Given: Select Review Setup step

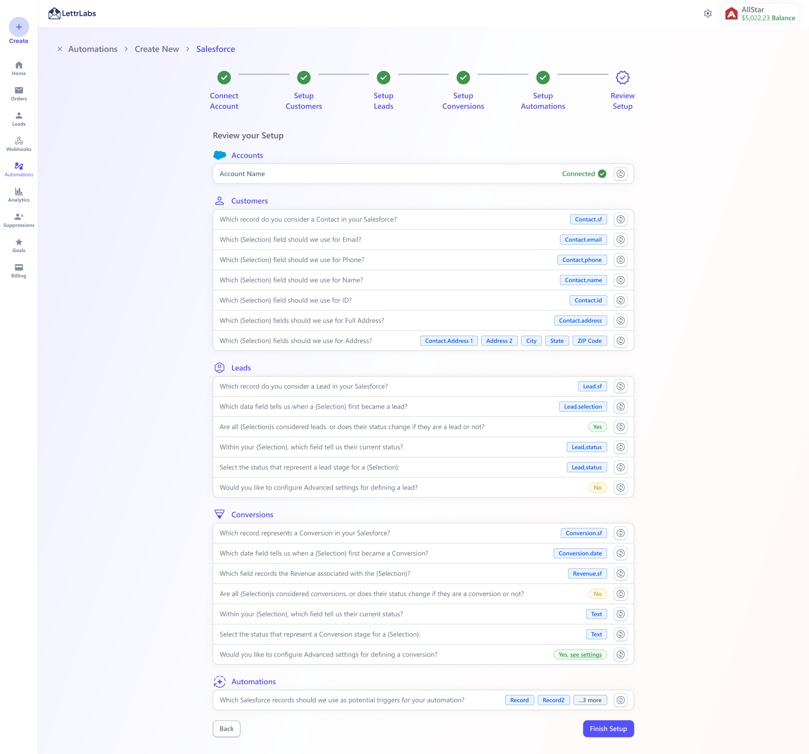Looking at the screenshot, I should pos(623,91).
